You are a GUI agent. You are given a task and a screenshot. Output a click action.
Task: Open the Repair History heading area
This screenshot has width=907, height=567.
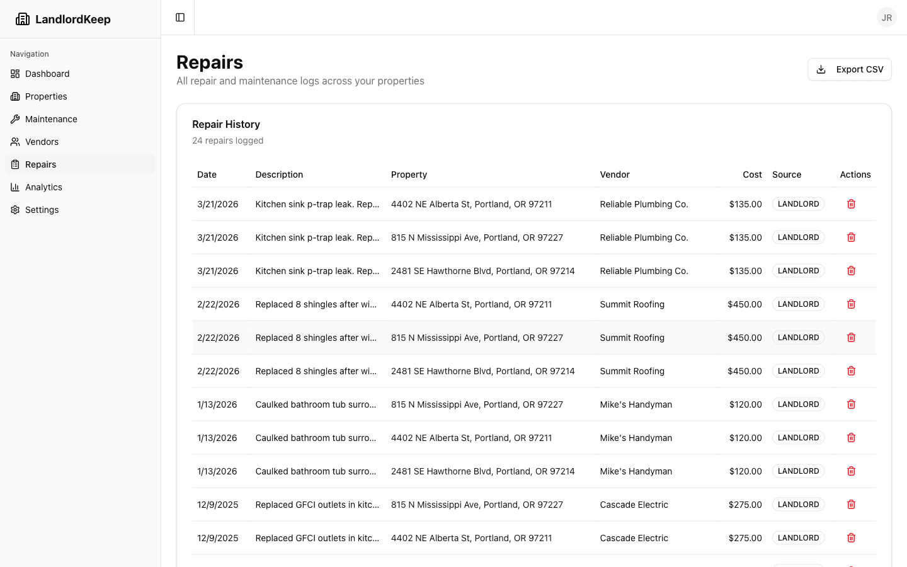click(225, 124)
